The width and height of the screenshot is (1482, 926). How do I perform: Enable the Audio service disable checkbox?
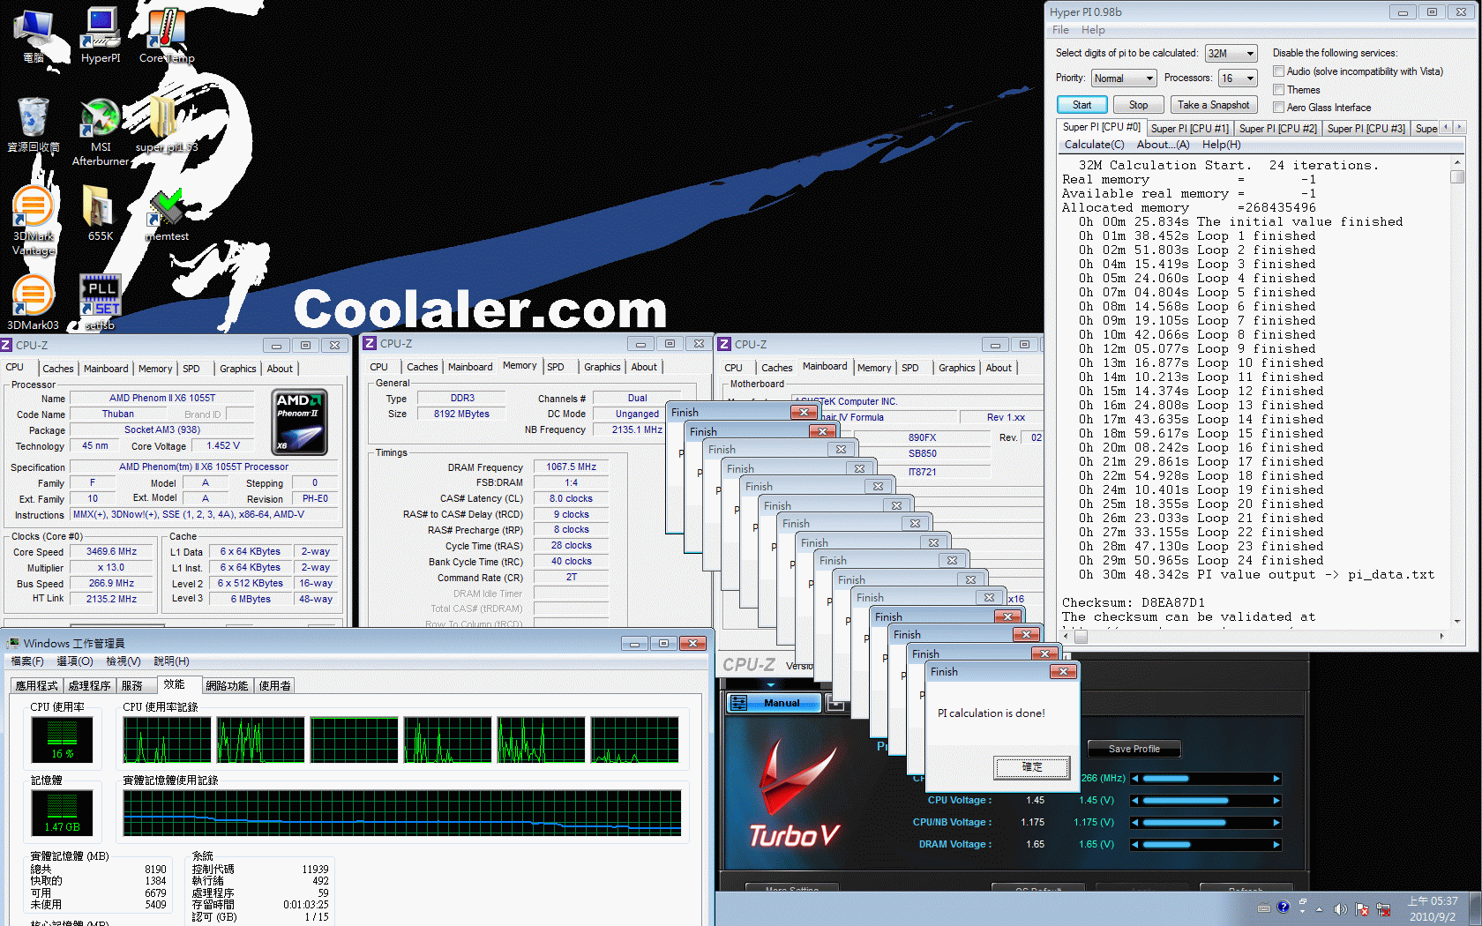coord(1278,71)
